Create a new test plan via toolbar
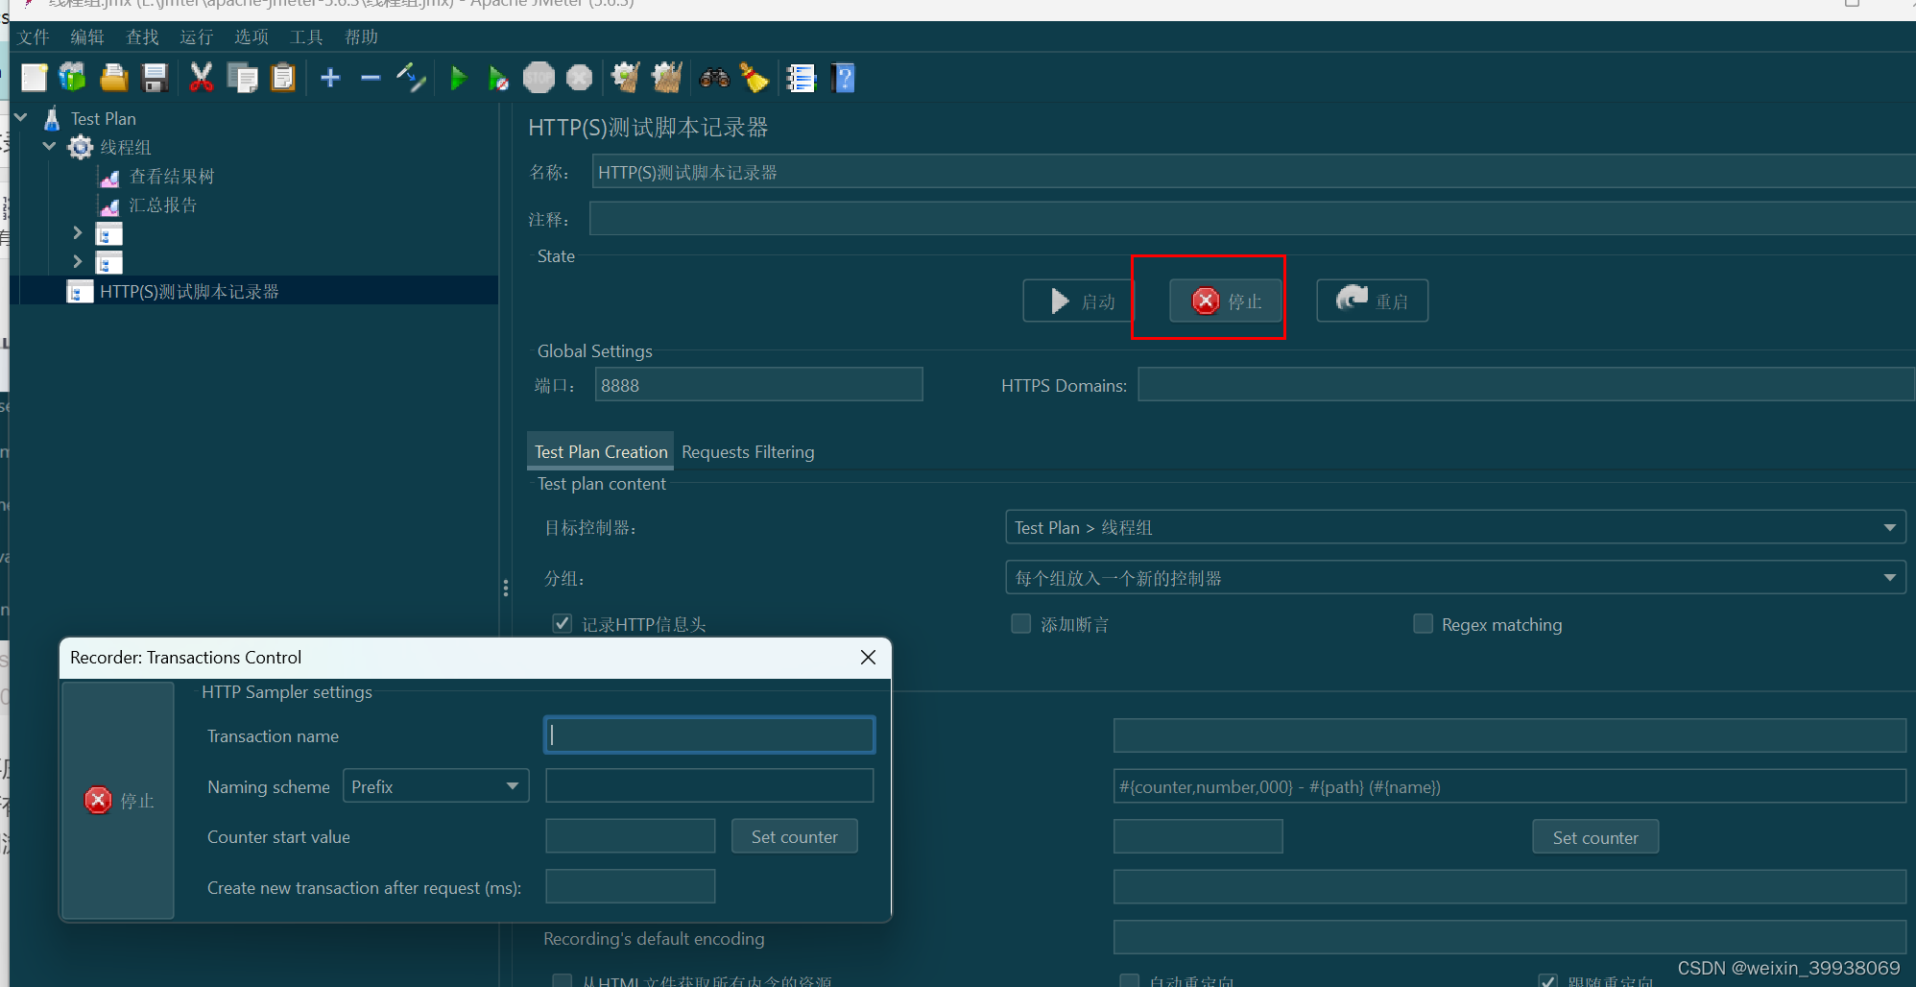The width and height of the screenshot is (1916, 987). click(x=35, y=78)
